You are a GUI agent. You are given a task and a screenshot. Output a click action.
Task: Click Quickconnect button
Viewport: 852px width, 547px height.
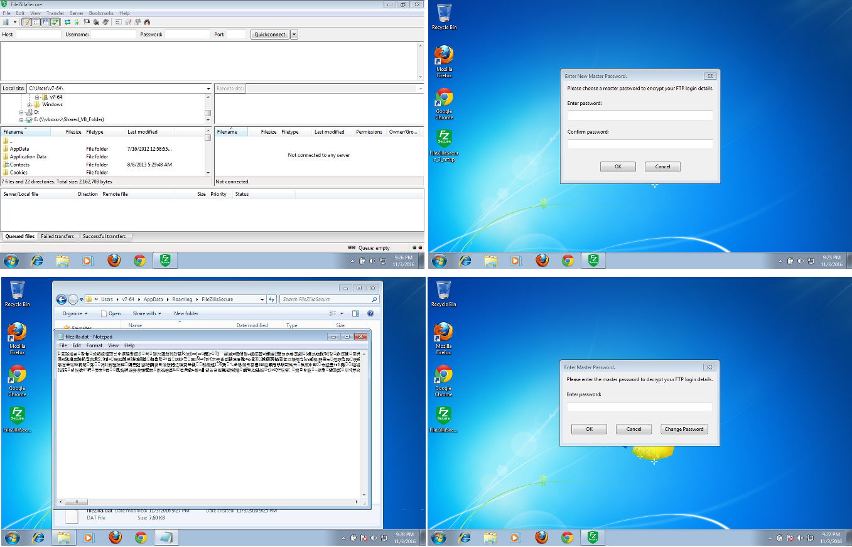(270, 35)
